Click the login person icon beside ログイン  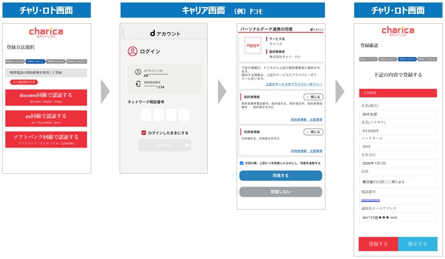tap(132, 51)
